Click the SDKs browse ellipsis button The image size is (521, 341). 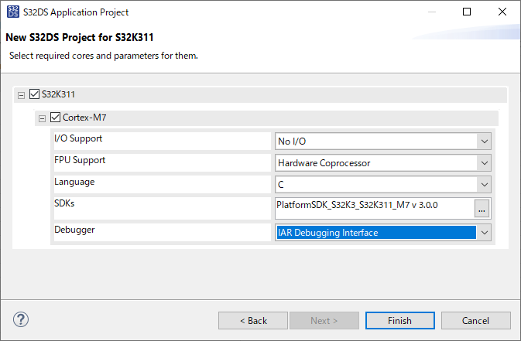pos(482,208)
